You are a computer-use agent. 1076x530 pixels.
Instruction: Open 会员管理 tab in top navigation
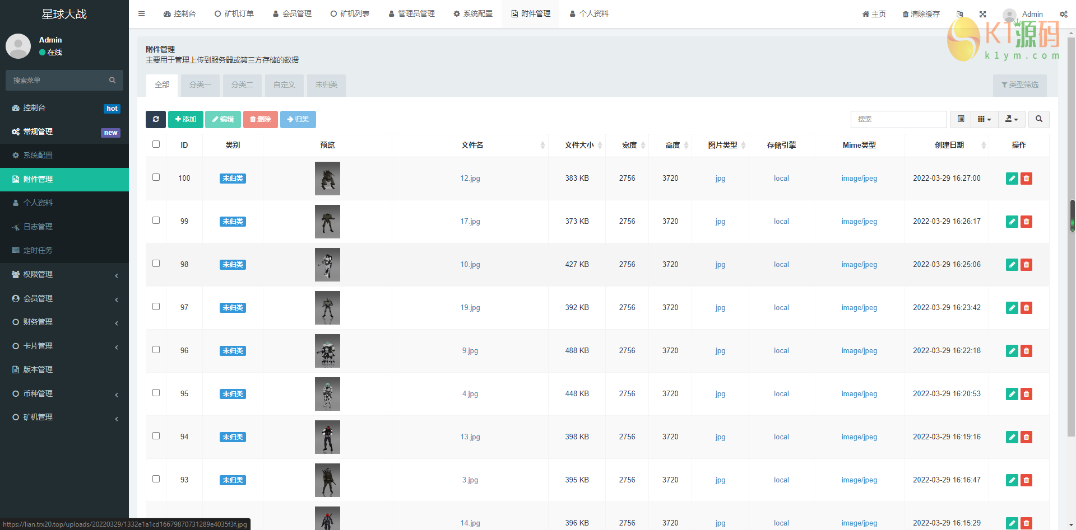point(292,14)
